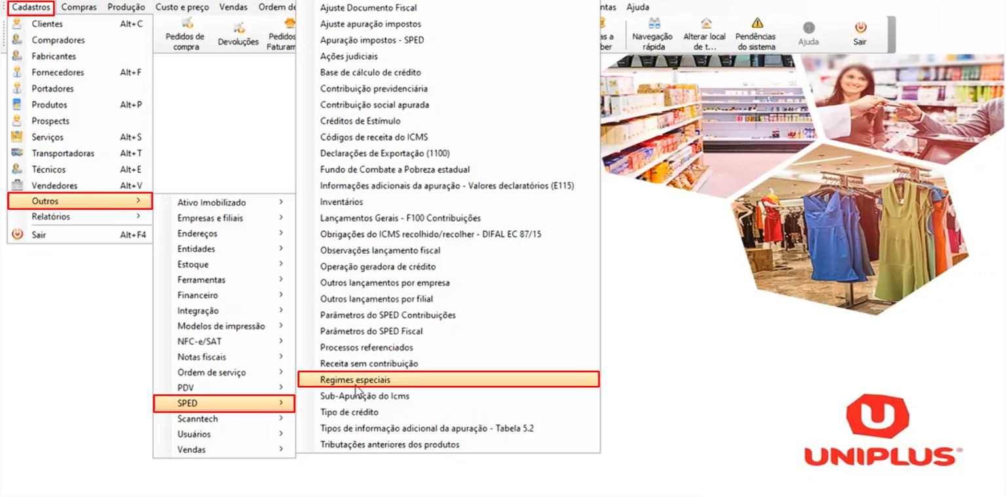This screenshot has height=497, width=1006.
Task: Open Navegação rápida toolbar icon
Action: (x=652, y=25)
